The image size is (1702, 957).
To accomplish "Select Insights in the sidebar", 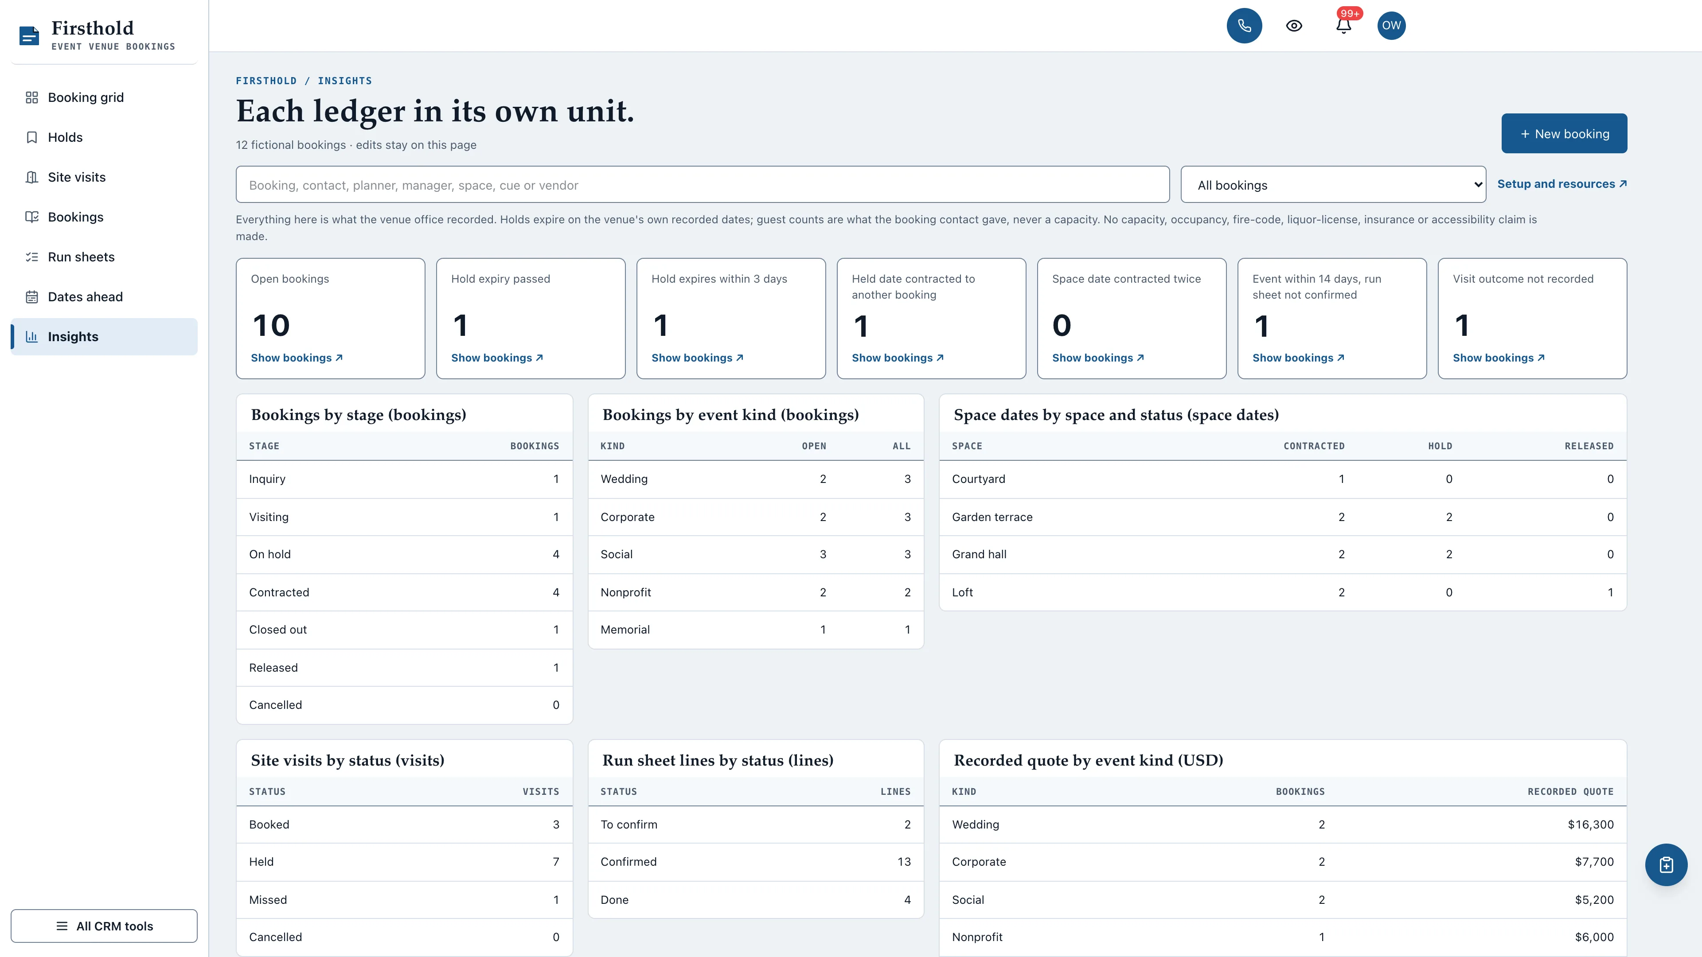I will [104, 337].
